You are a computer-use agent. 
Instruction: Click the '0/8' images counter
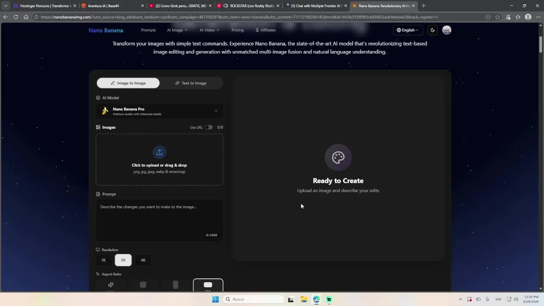point(220,127)
